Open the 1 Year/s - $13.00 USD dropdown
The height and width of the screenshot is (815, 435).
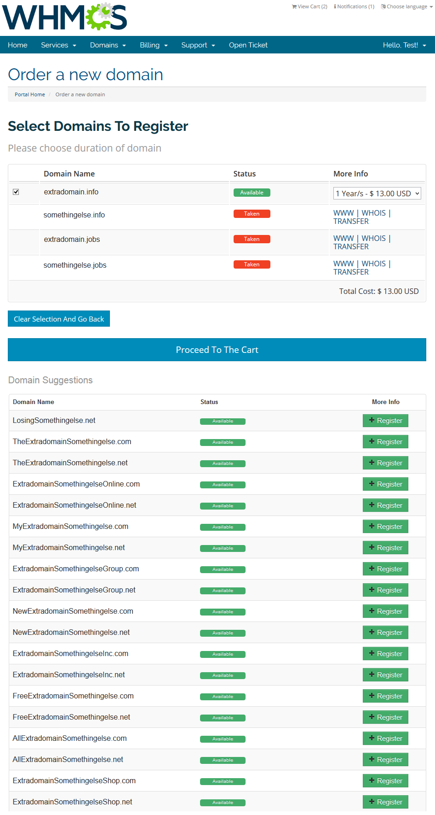click(377, 193)
